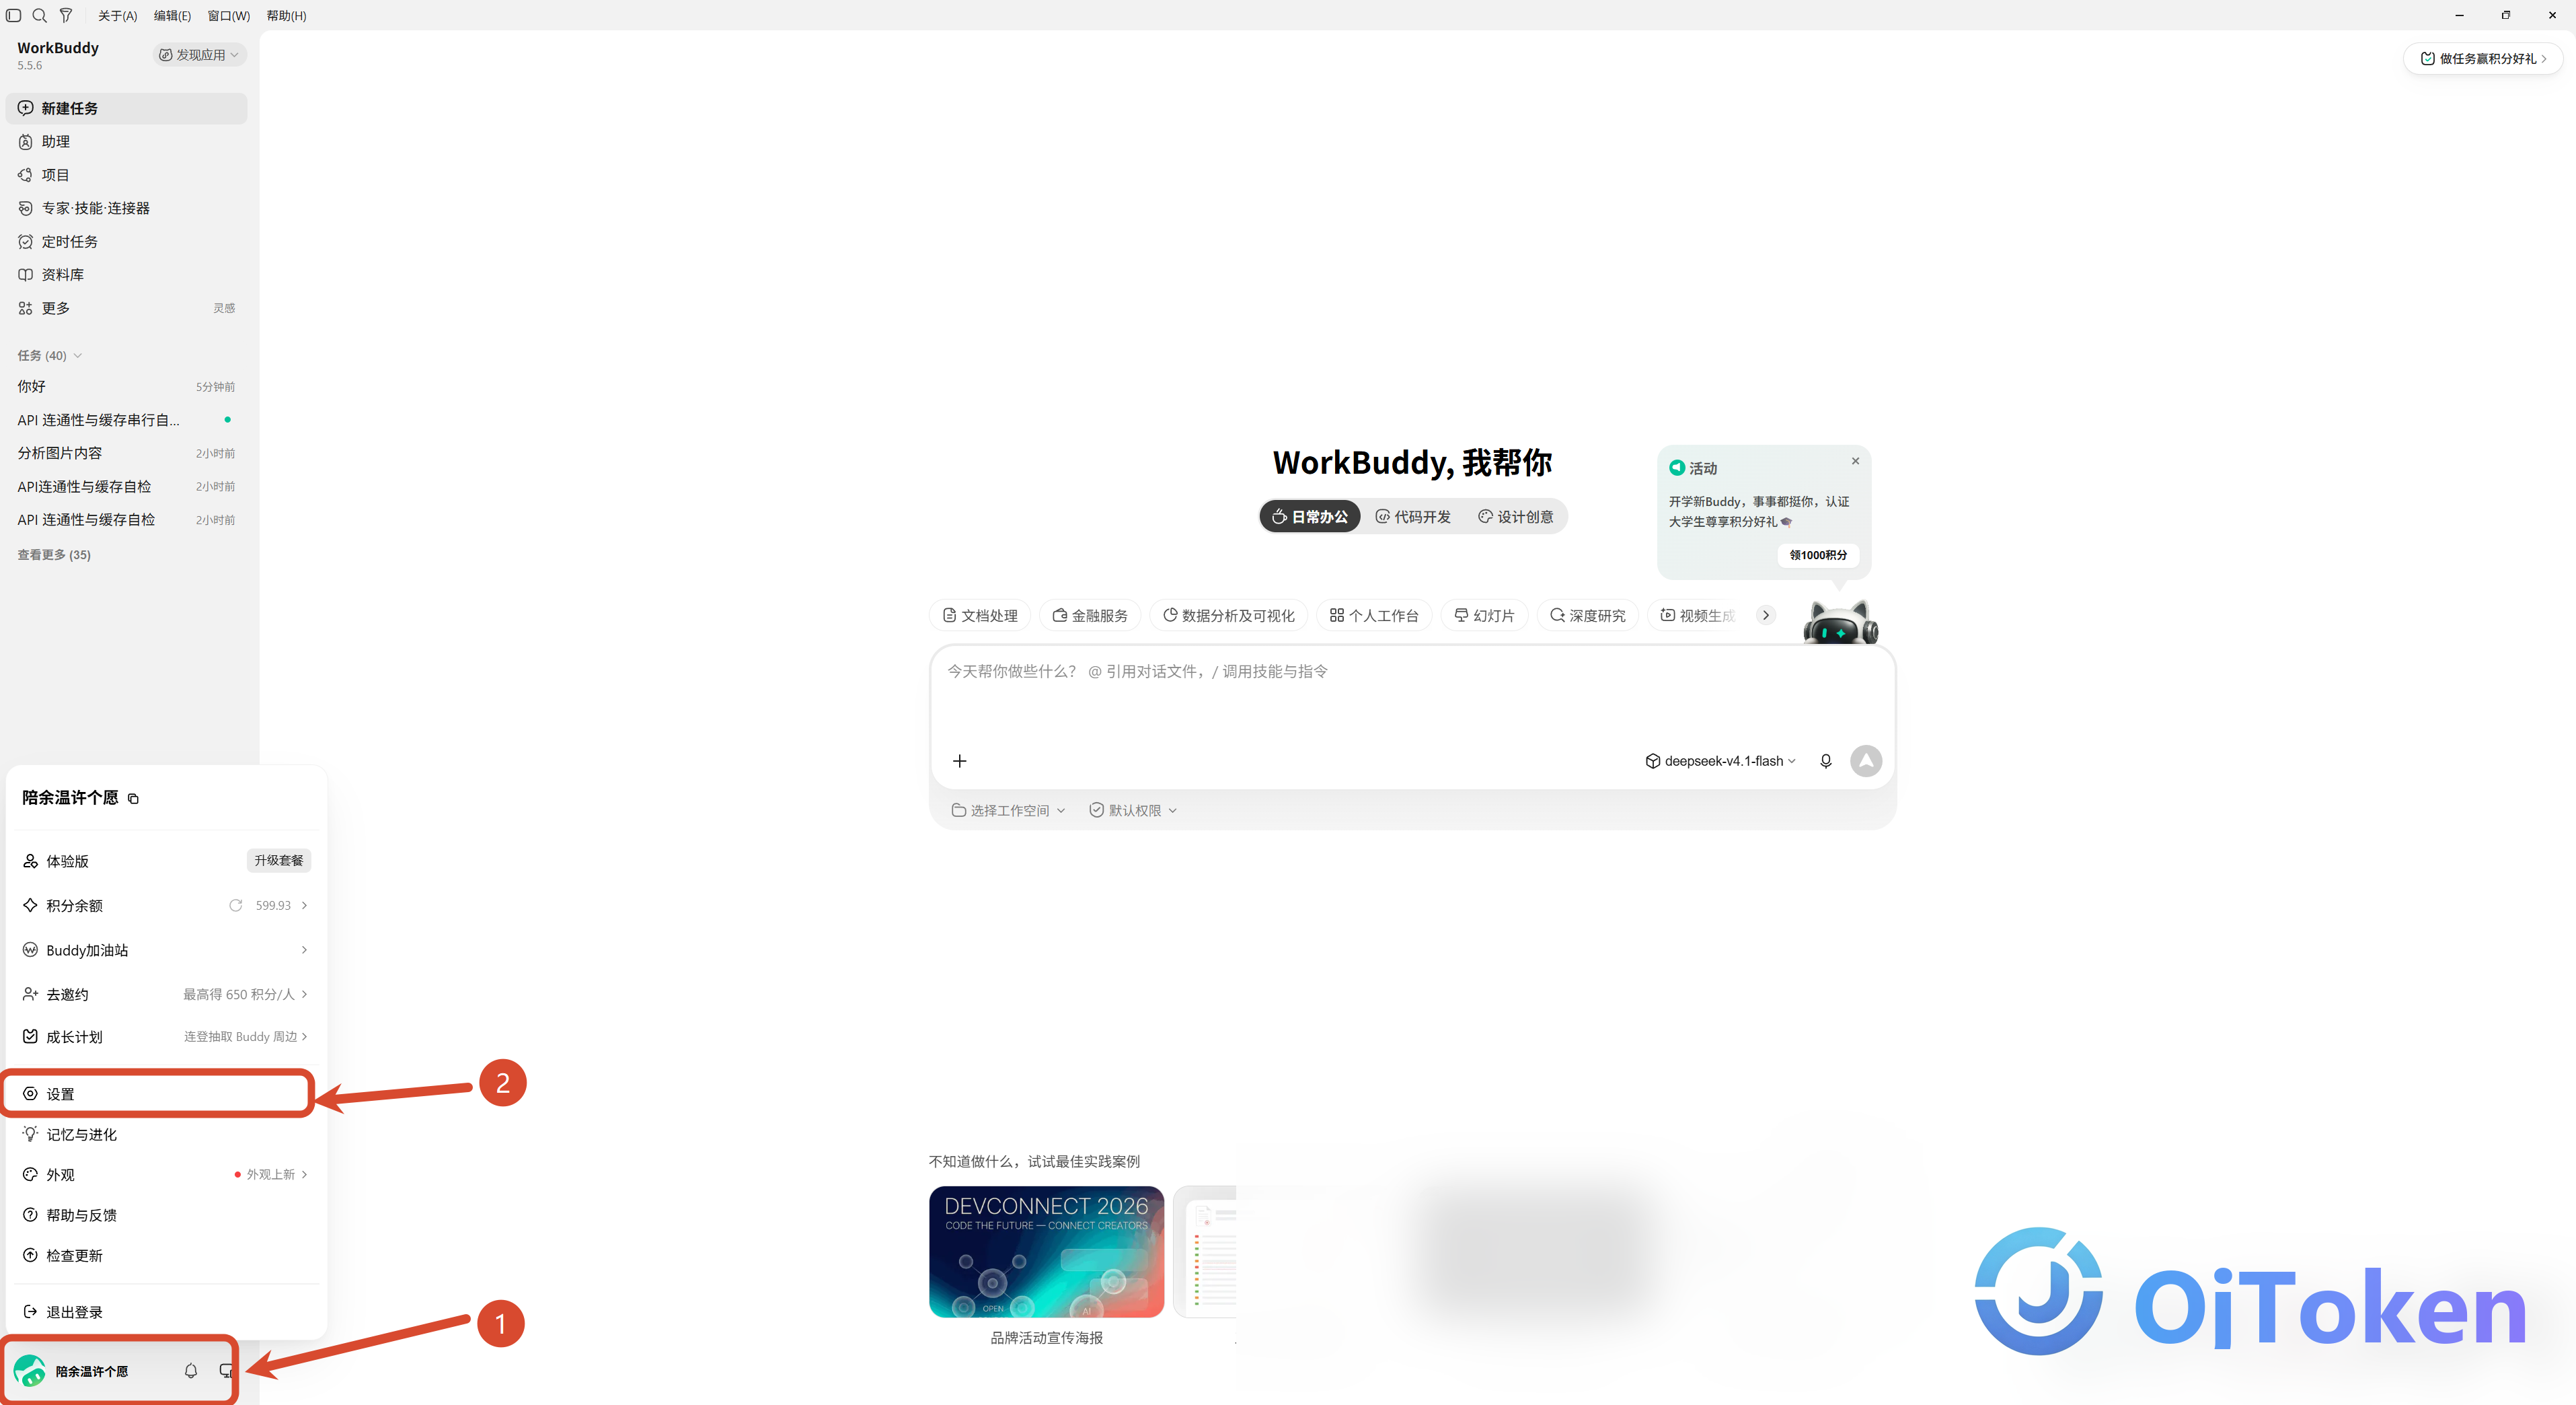This screenshot has height=1405, width=2576.
Task: Click the 领1000积分 button
Action: coord(1818,555)
